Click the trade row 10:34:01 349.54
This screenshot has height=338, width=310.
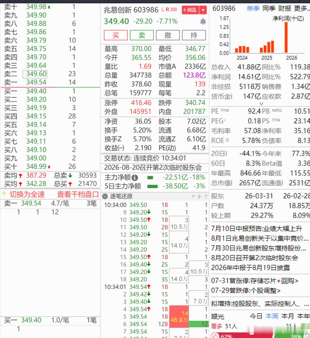(156, 287)
